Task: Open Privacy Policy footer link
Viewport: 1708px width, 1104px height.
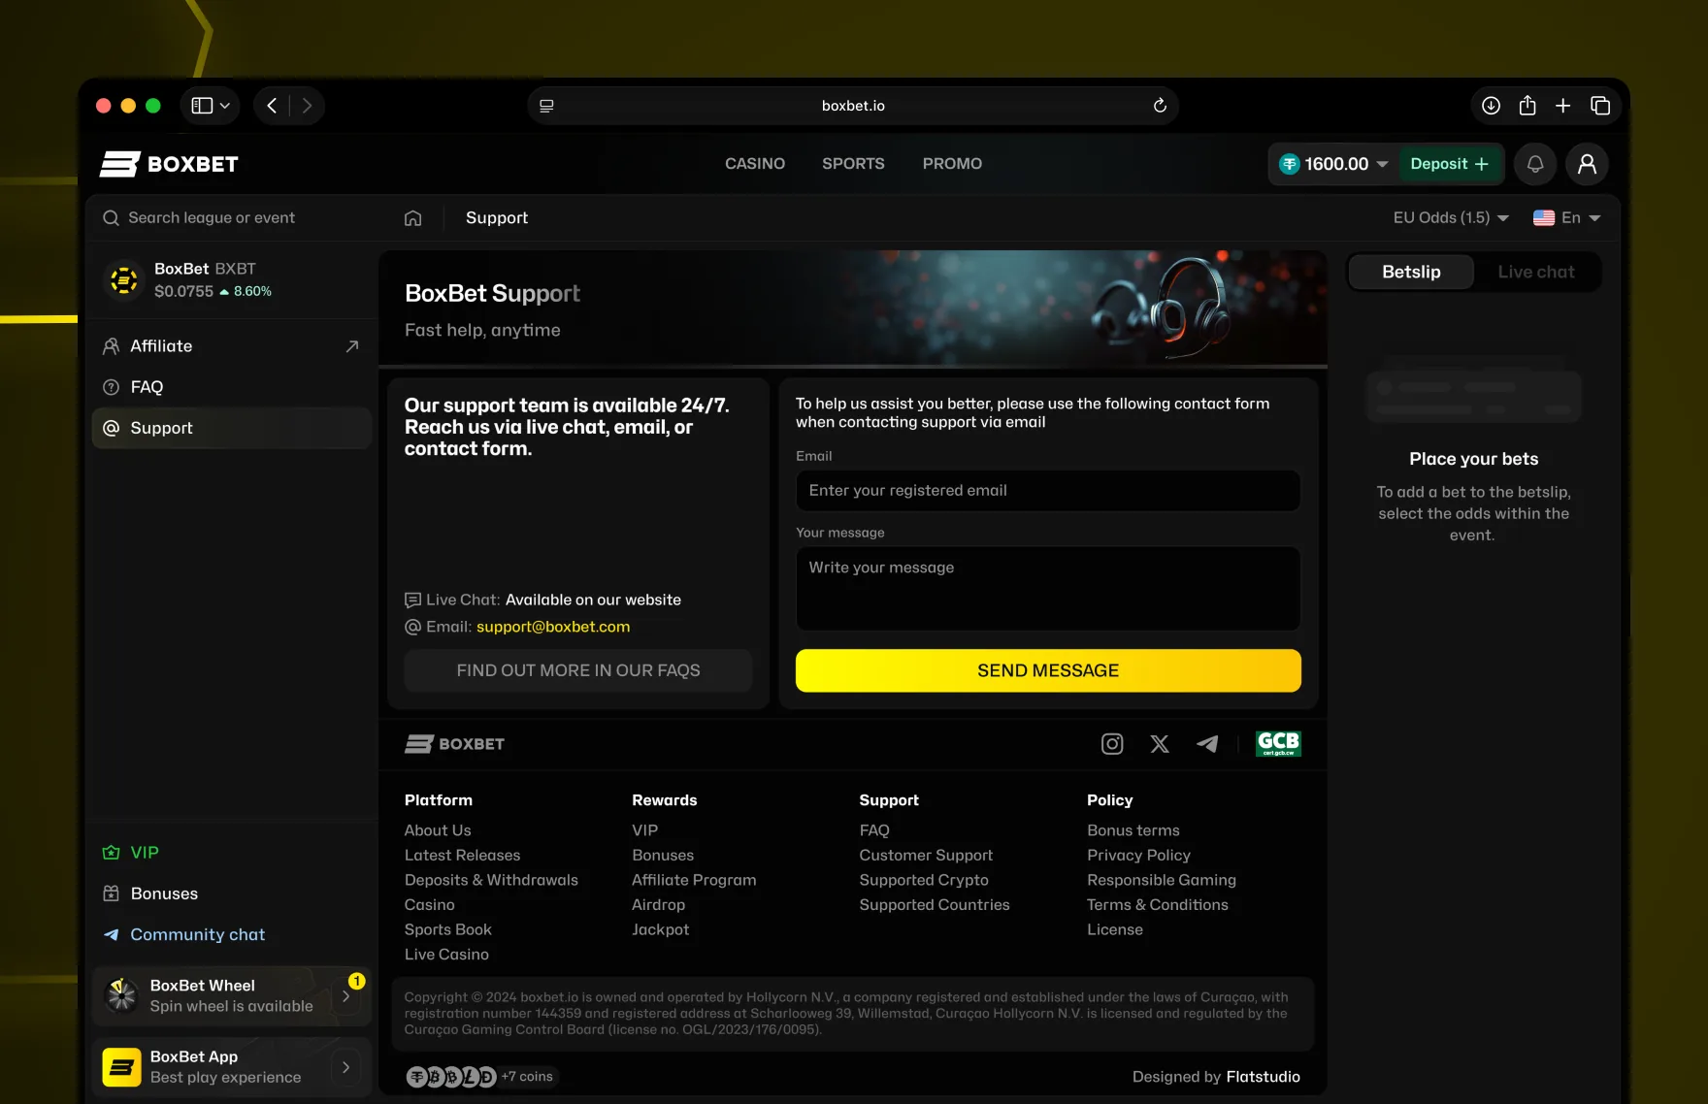Action: click(x=1138, y=856)
